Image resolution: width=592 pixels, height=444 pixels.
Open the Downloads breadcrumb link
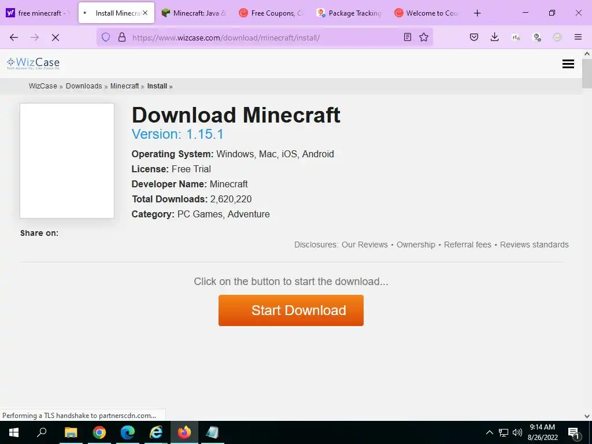(84, 86)
